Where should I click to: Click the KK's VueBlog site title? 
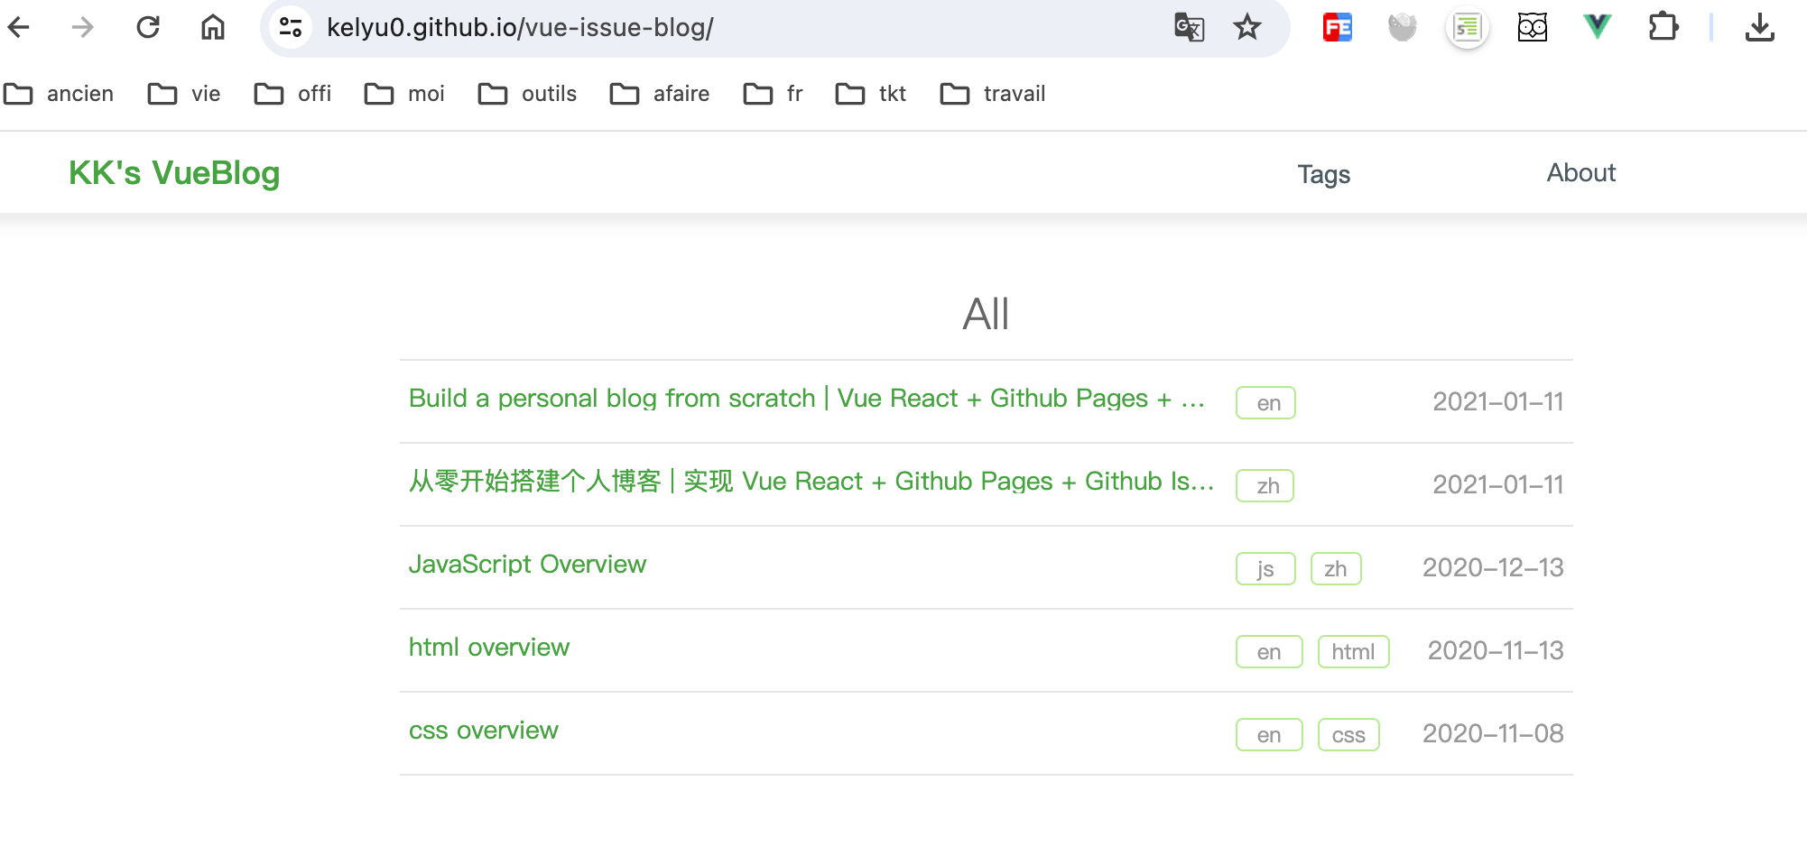pyautogui.click(x=174, y=173)
